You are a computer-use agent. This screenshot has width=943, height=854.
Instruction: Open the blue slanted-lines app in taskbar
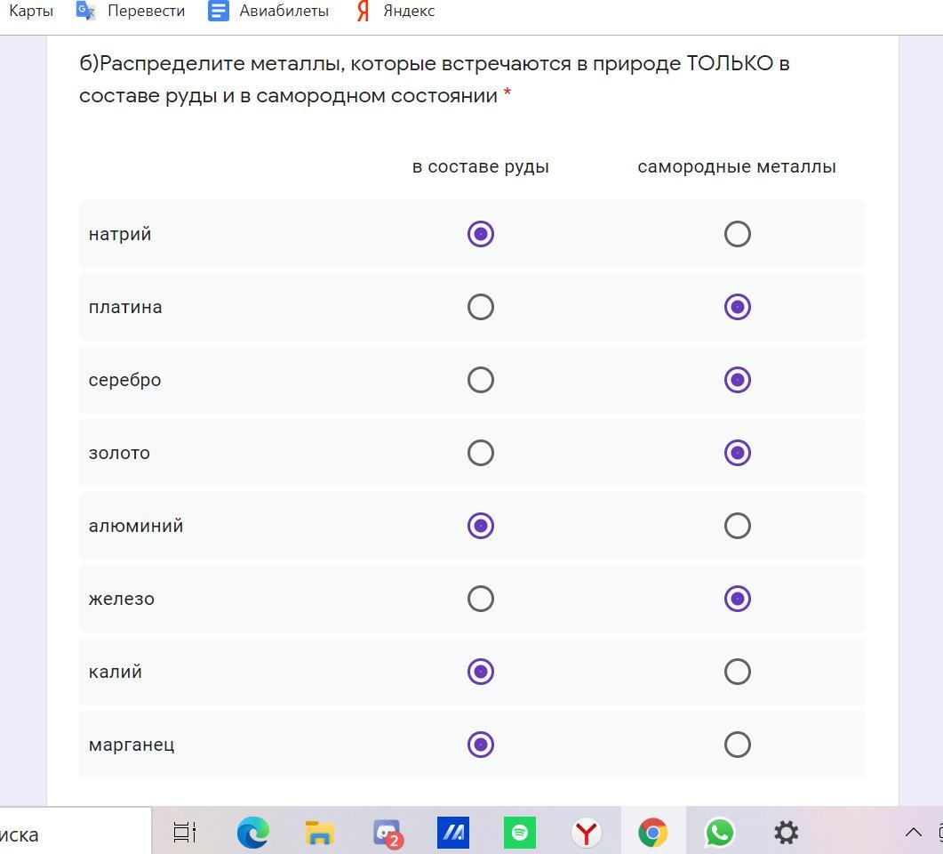(453, 833)
